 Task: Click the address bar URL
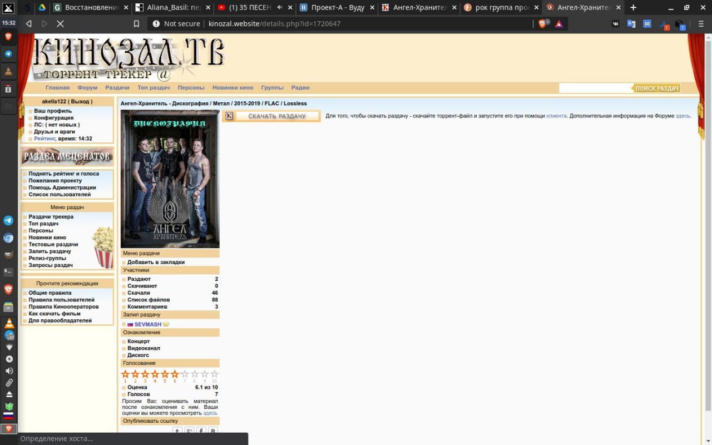click(x=274, y=24)
